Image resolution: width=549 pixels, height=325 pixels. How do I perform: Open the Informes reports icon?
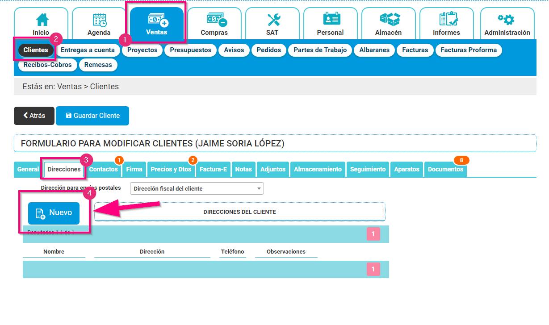(x=447, y=23)
